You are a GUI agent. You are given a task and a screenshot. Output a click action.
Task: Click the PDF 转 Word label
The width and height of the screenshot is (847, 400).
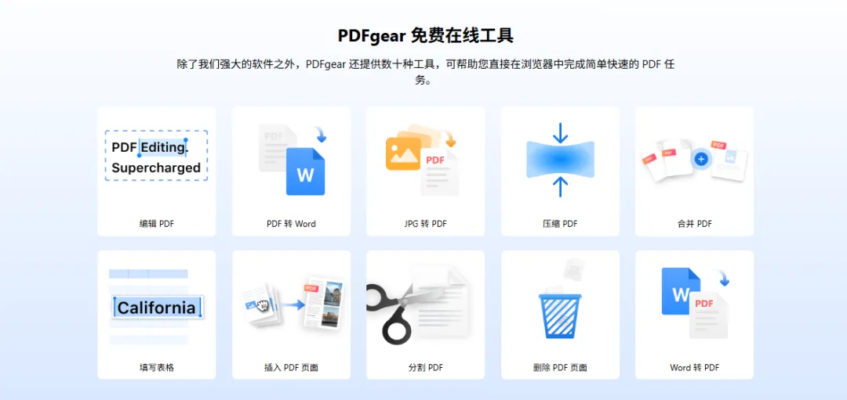click(x=291, y=224)
